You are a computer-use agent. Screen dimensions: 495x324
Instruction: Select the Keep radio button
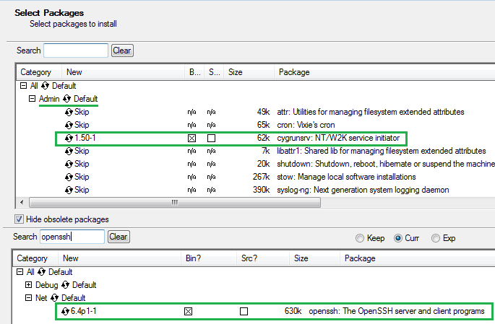coord(359,238)
